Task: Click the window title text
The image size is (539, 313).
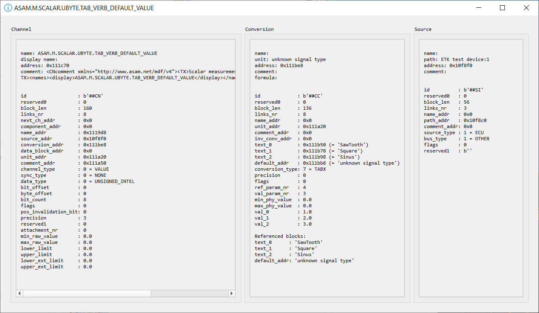Action: point(84,8)
